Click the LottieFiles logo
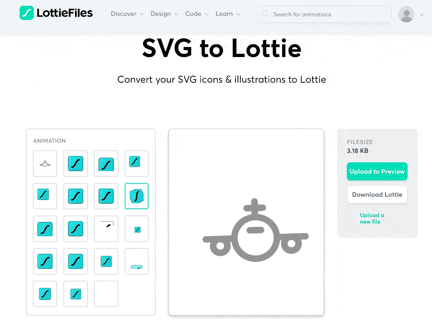The width and height of the screenshot is (432, 321). 55,13
